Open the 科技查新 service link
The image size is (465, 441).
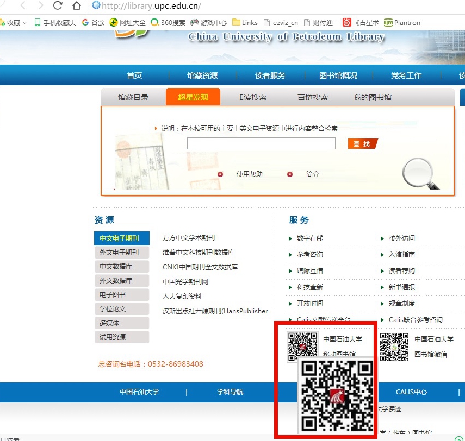click(x=309, y=287)
